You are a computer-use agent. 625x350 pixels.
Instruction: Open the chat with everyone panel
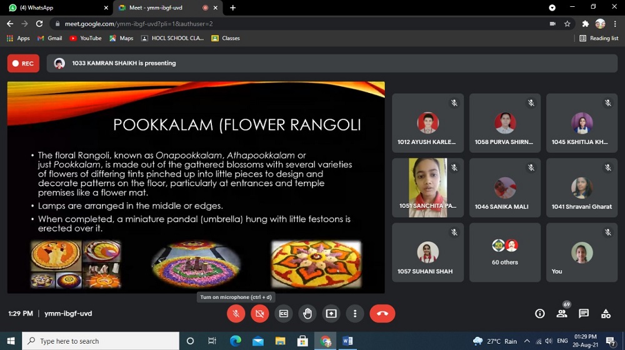click(584, 314)
